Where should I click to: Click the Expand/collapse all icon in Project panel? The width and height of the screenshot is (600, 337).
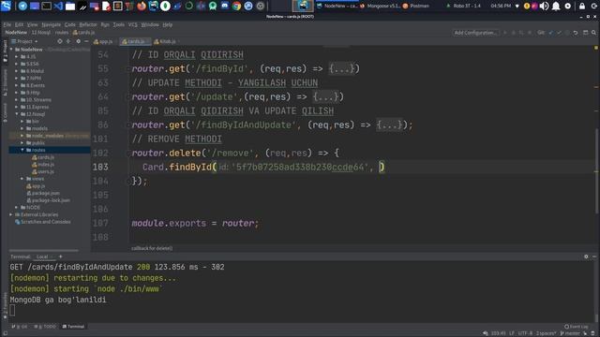pos(68,41)
